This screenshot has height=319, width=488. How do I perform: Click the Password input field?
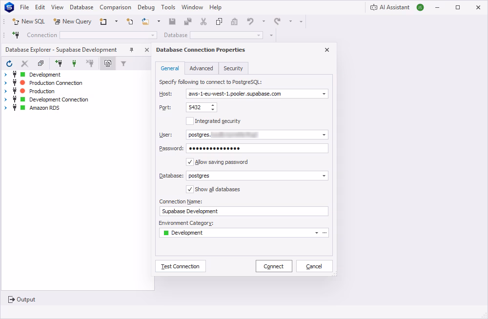tap(257, 148)
